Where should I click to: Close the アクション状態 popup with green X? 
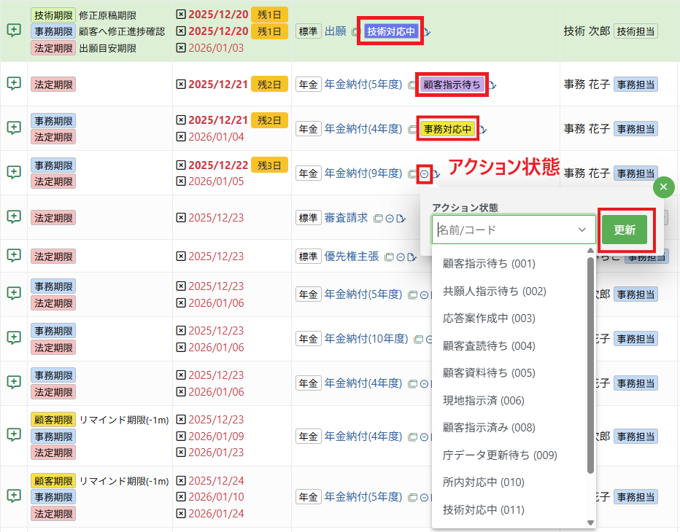point(662,187)
